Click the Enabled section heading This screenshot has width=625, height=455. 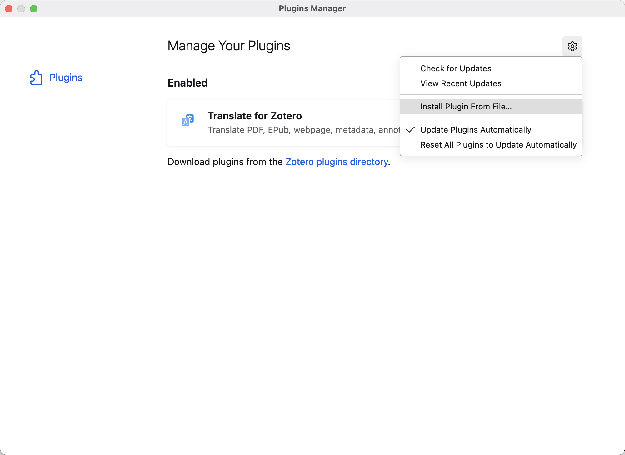(x=187, y=83)
